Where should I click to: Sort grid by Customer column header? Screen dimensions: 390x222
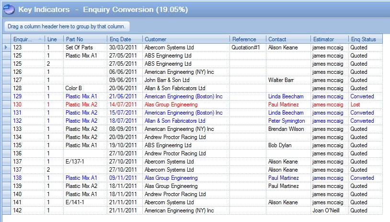(x=185, y=39)
